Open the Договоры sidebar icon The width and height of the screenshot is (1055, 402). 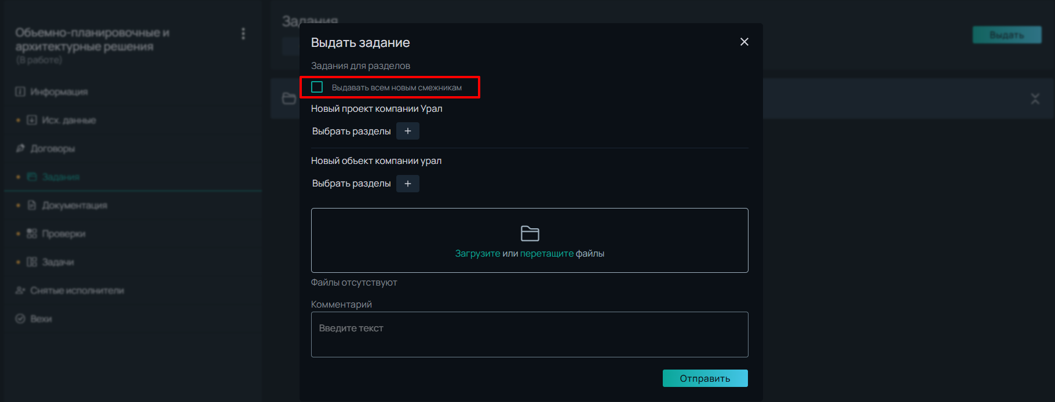(21, 148)
